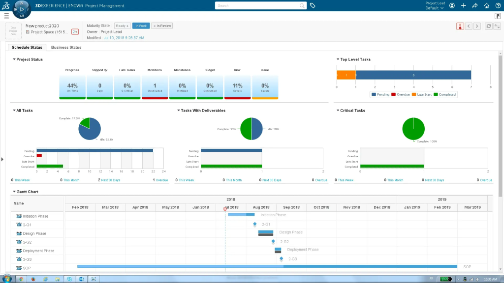Viewport: 504px width, 283px height.
Task: Collapse the Gantt Chart section
Action: 15,192
